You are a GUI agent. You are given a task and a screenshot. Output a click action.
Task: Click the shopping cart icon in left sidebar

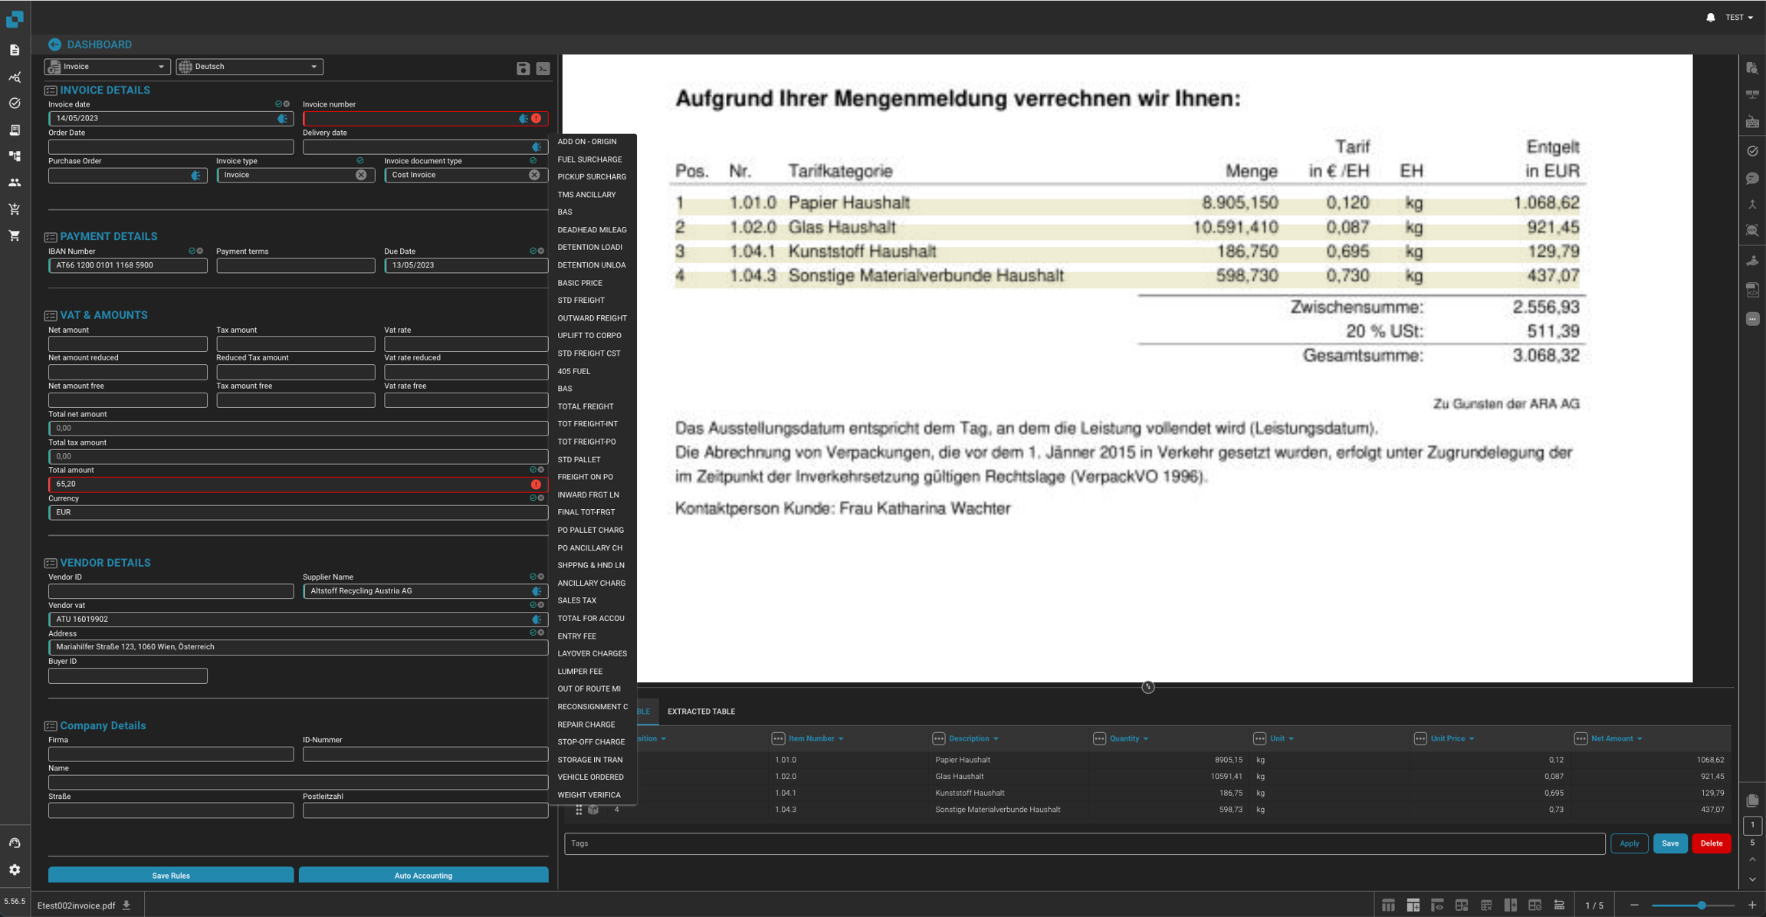click(15, 235)
